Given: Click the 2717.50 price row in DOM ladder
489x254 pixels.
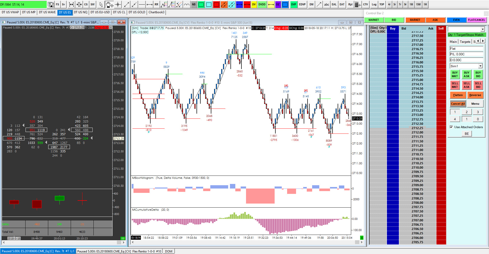Looking at the screenshot, I should [417, 36].
